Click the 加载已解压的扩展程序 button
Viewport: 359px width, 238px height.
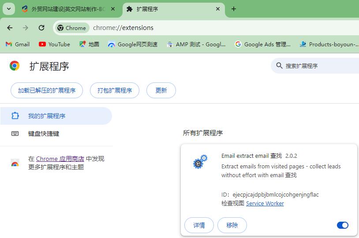click(47, 90)
